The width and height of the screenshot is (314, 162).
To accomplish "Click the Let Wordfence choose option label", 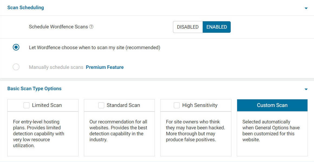I will tap(94, 48).
